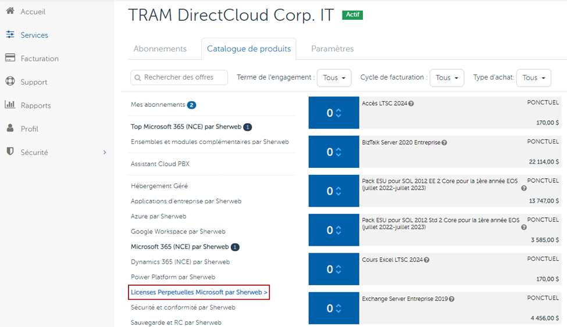
Task: Open the Hébergement Géré category
Action: click(159, 186)
